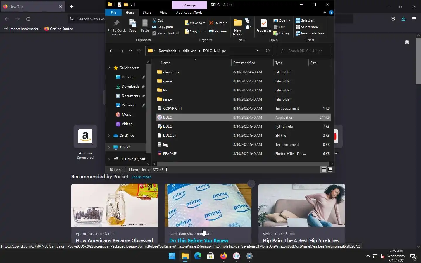Image resolution: width=421 pixels, height=263 pixels.
Task: Click Save to Pocket icon in Firefox
Action: coord(393,19)
